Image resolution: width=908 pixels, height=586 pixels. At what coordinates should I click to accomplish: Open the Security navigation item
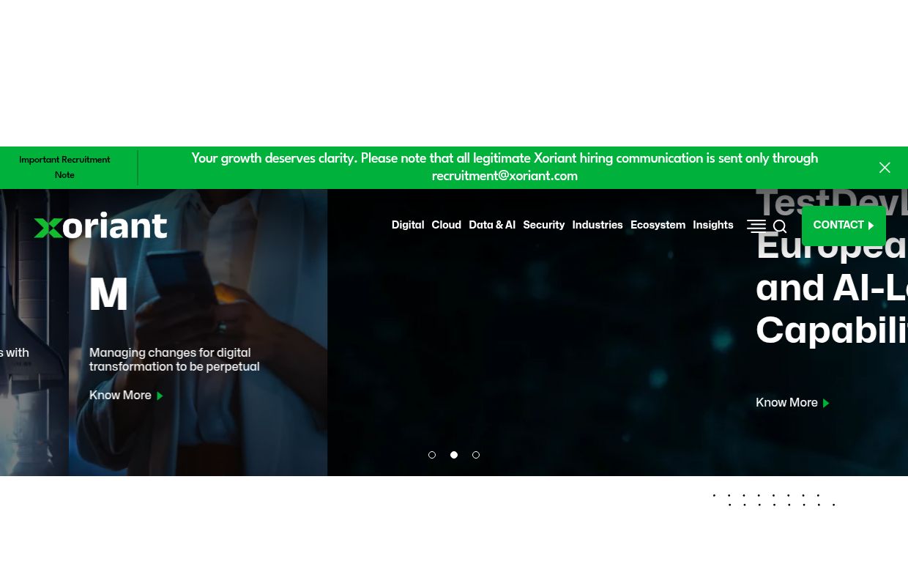[543, 225]
